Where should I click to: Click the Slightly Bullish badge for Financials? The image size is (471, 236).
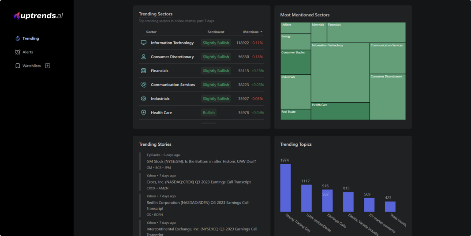tap(216, 71)
